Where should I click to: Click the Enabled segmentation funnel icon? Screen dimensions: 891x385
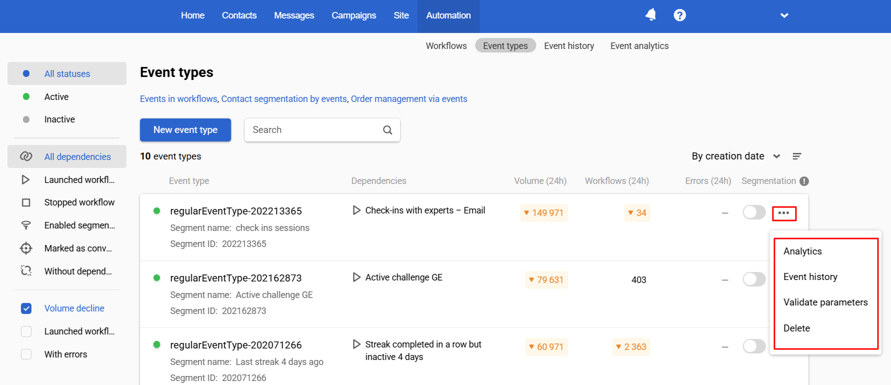click(26, 225)
